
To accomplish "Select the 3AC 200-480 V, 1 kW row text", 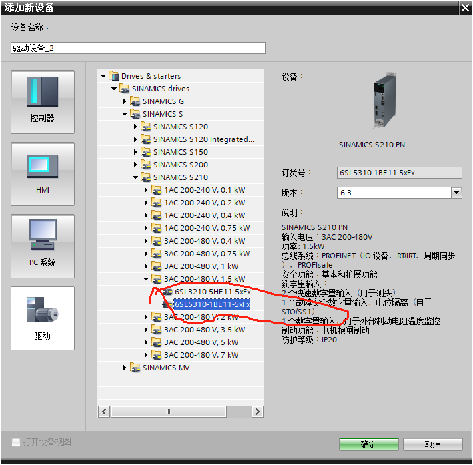I will coord(201,266).
